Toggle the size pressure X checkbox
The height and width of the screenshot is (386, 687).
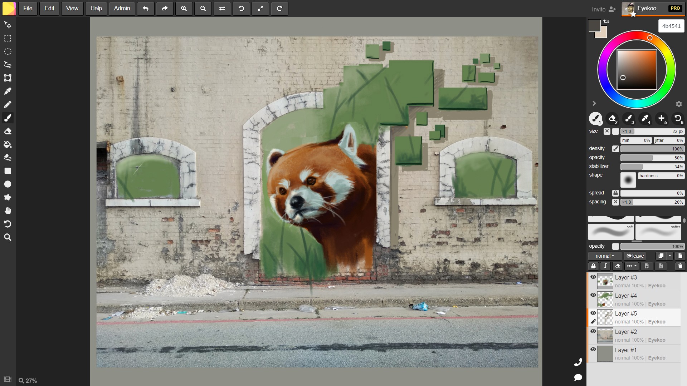(607, 131)
